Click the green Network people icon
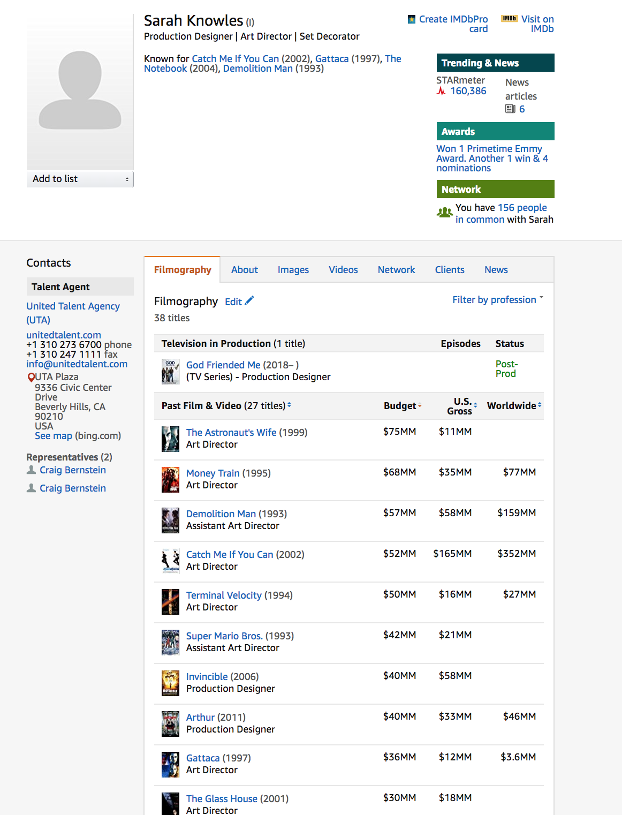622x815 pixels. [x=444, y=213]
